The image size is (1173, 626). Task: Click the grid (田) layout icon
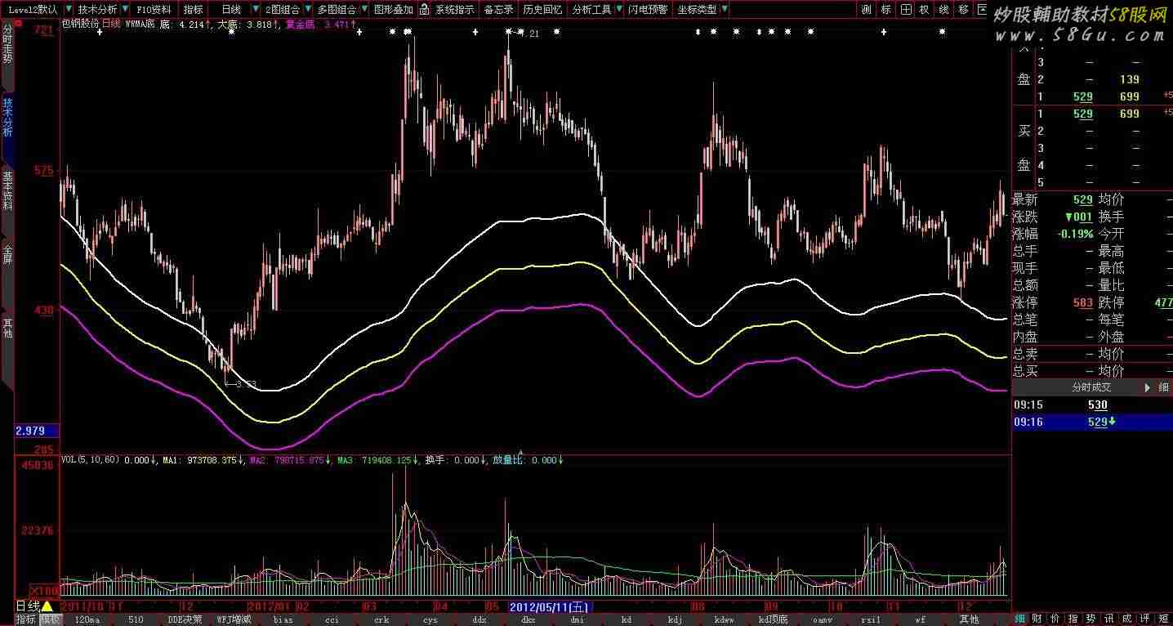coord(906,10)
